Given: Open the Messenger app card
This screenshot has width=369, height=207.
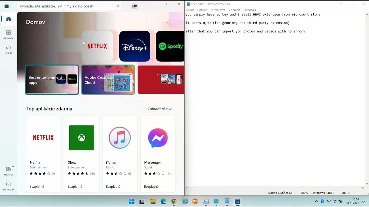Looking at the screenshot, I should tap(158, 154).
